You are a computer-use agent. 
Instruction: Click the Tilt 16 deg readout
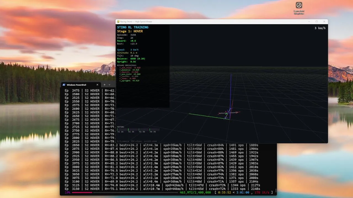[128, 56]
